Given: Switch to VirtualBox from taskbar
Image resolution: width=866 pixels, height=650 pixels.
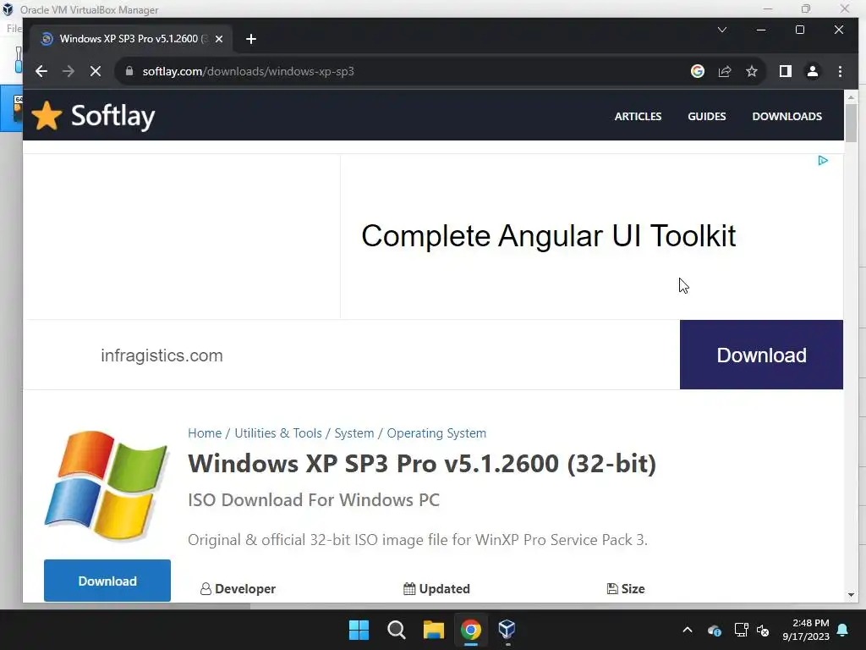Looking at the screenshot, I should (507, 630).
